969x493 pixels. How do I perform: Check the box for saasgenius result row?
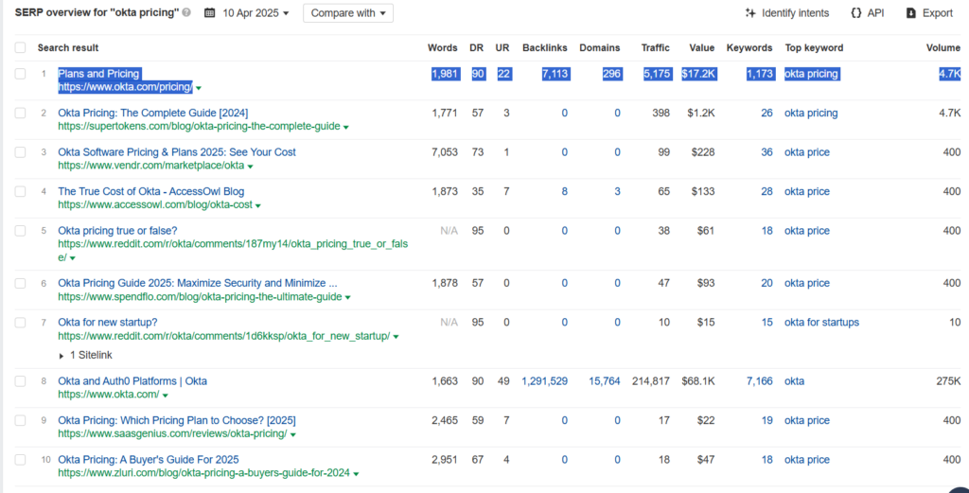point(21,421)
